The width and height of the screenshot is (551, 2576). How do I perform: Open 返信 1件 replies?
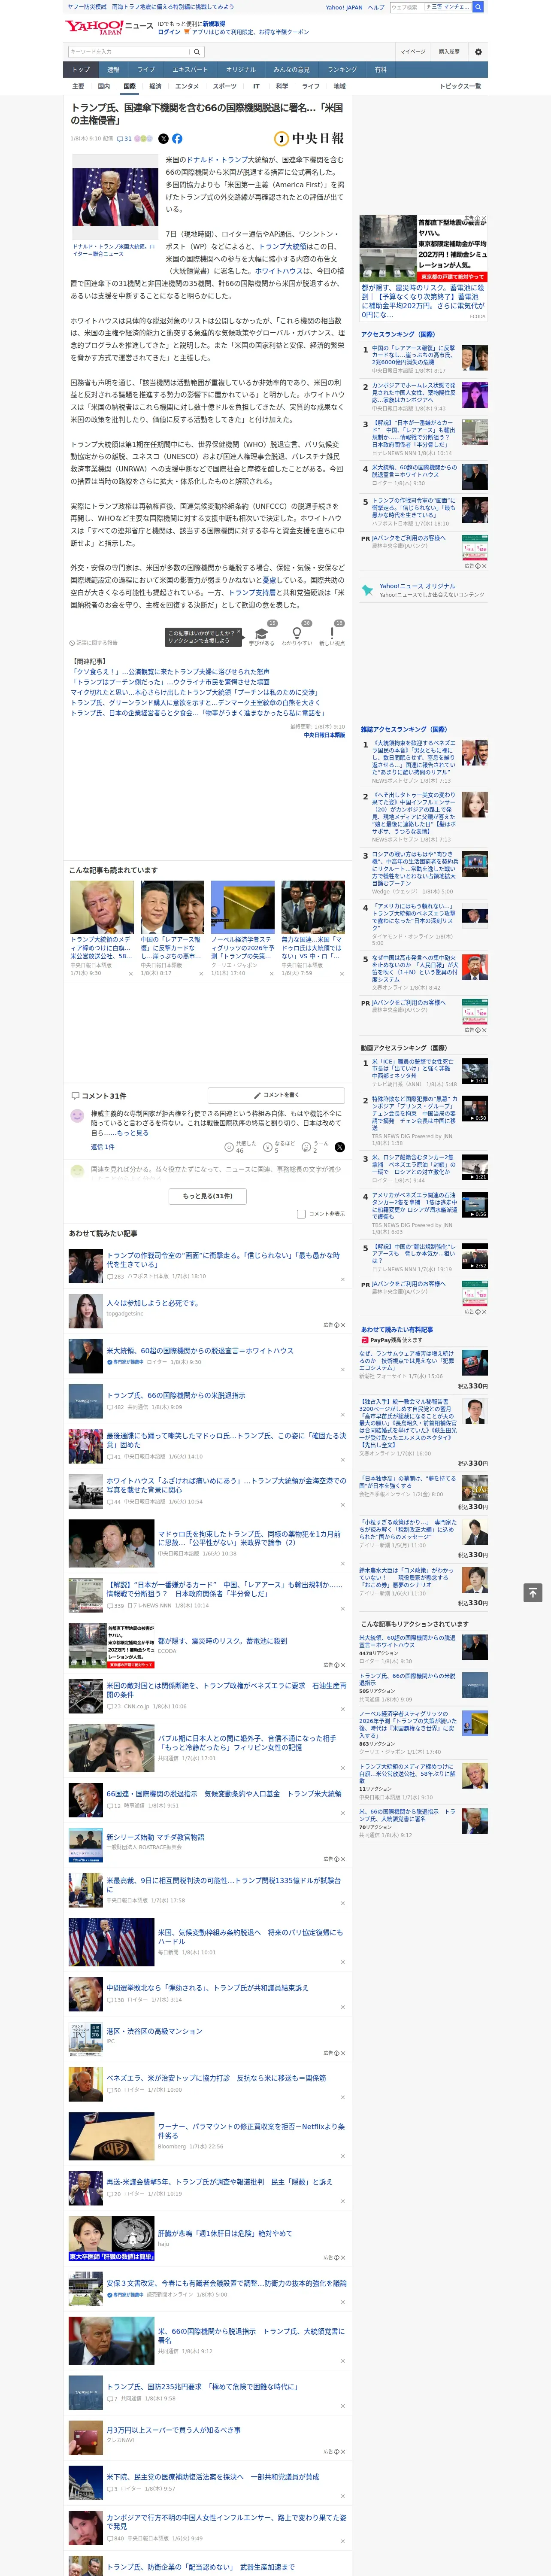(103, 1147)
